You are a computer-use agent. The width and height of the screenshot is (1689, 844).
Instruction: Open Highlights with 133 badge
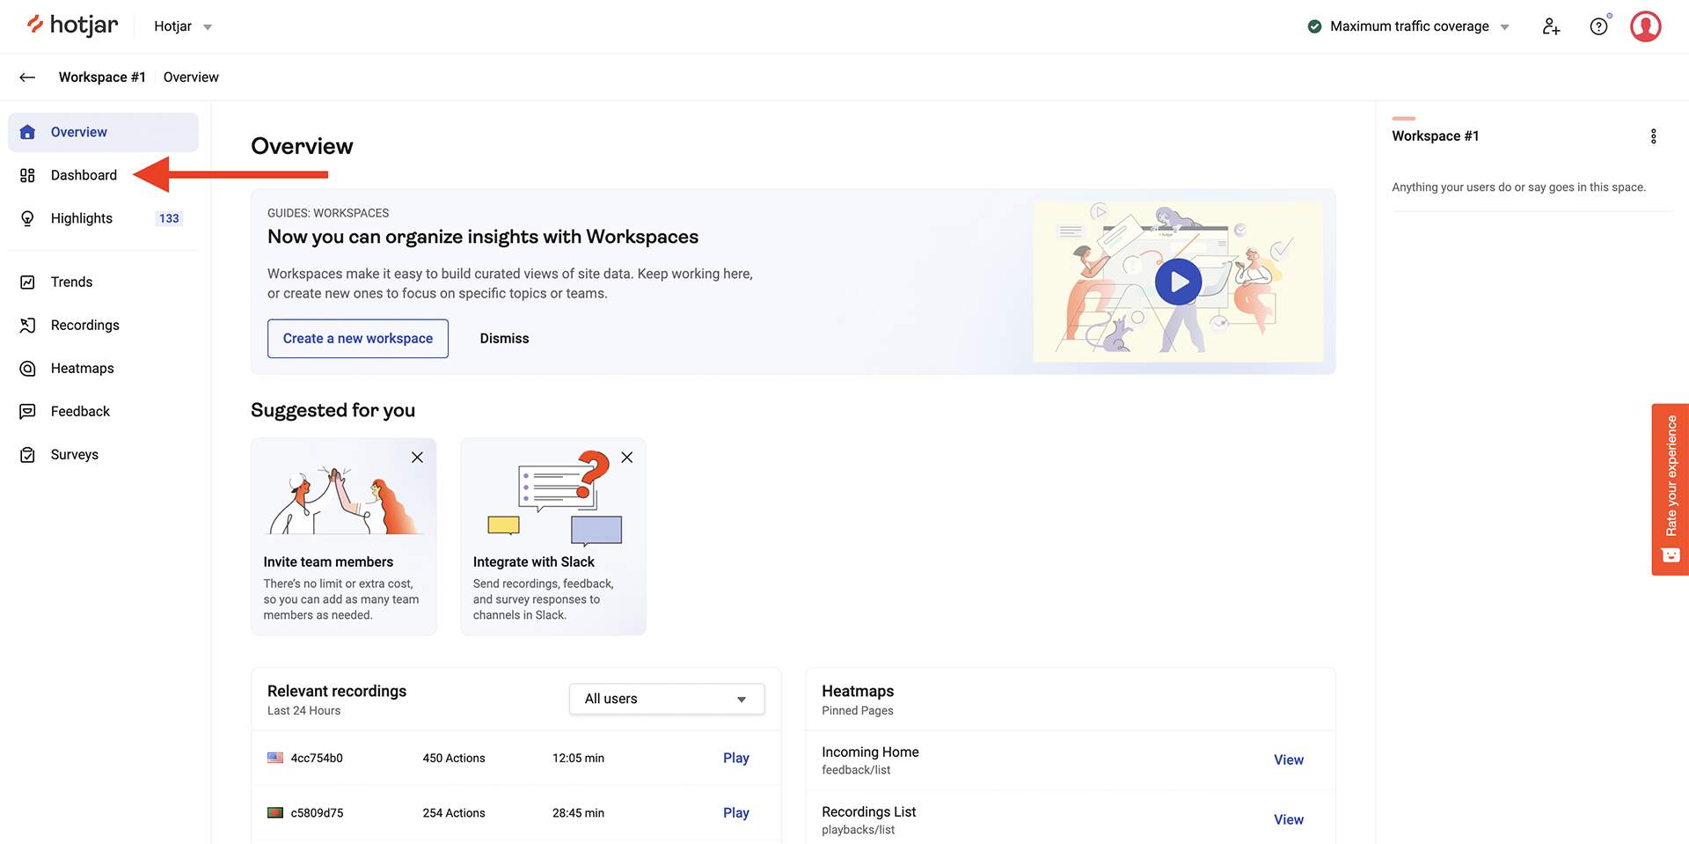tap(82, 218)
